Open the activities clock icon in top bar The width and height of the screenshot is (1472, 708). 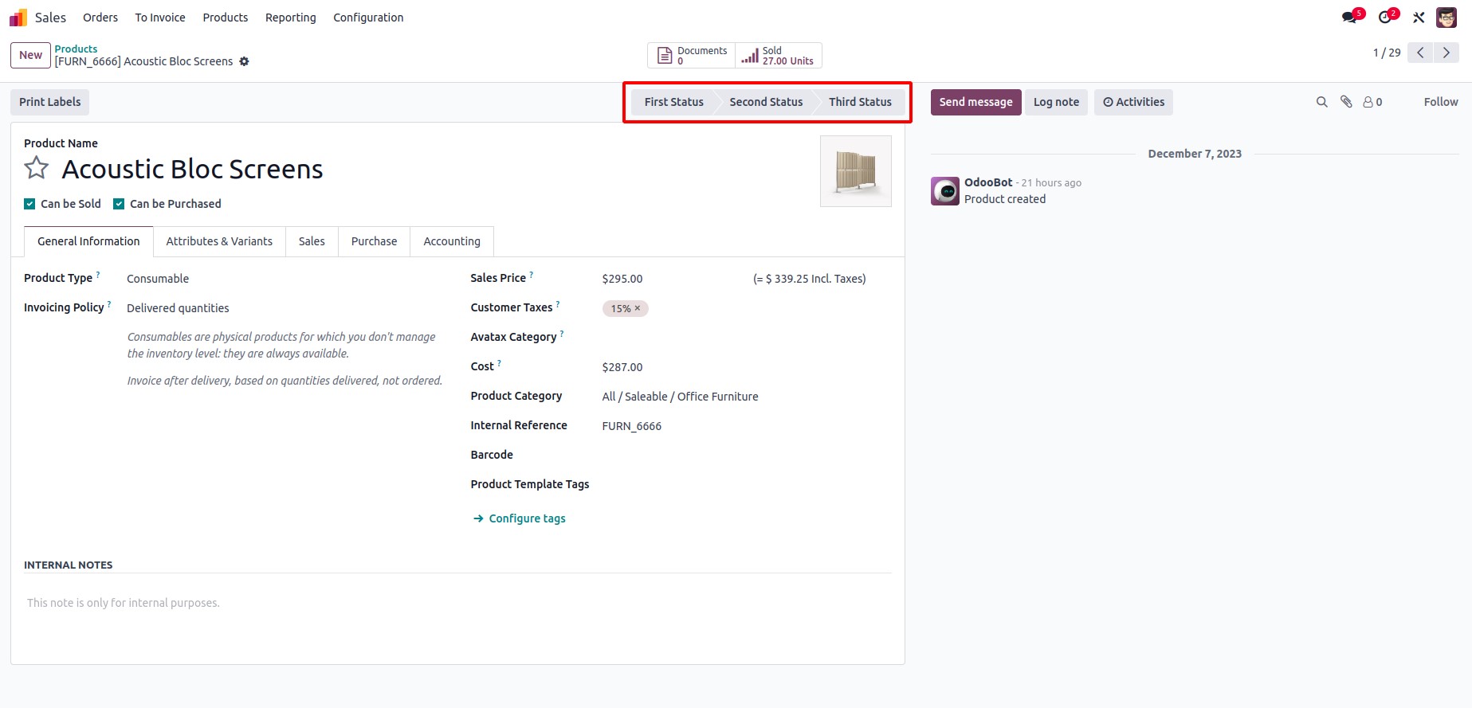(1387, 17)
